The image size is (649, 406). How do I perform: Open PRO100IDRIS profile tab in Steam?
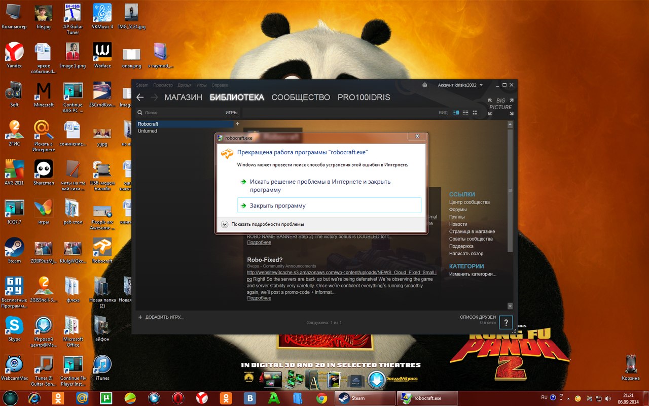click(364, 97)
